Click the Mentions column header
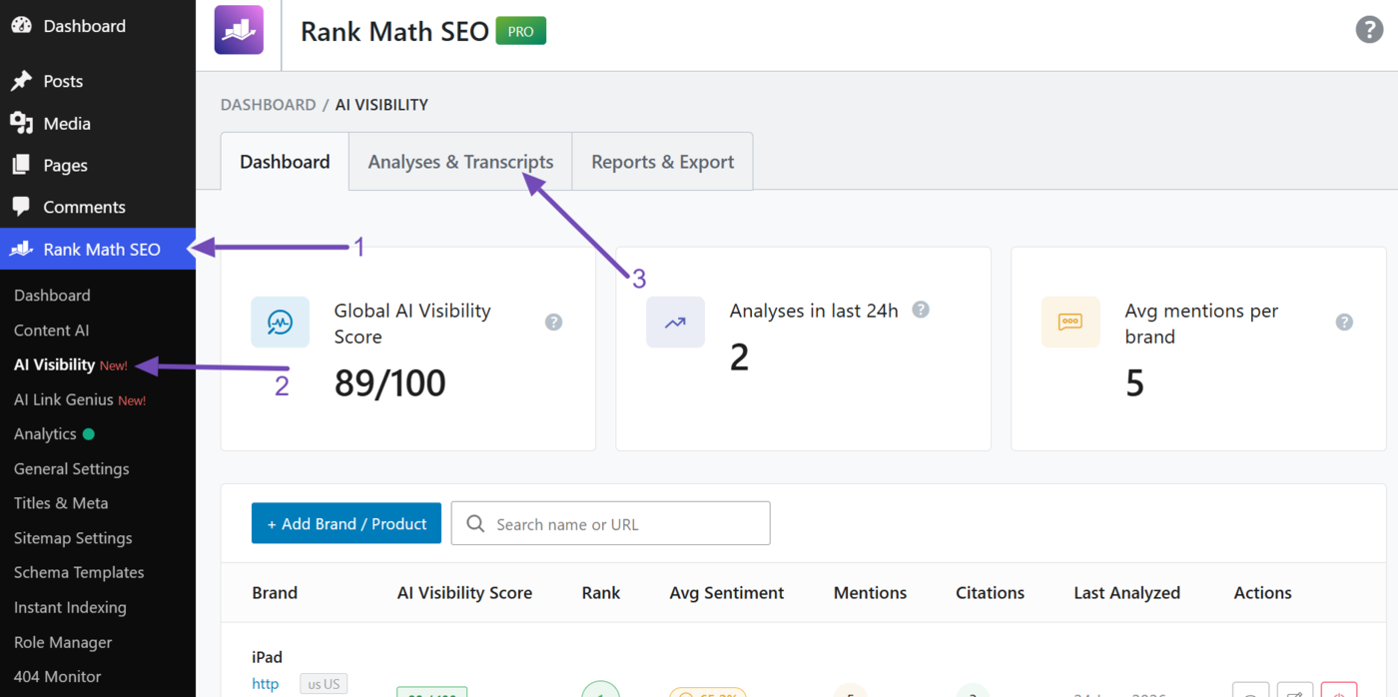This screenshot has height=697, width=1398. click(x=870, y=592)
